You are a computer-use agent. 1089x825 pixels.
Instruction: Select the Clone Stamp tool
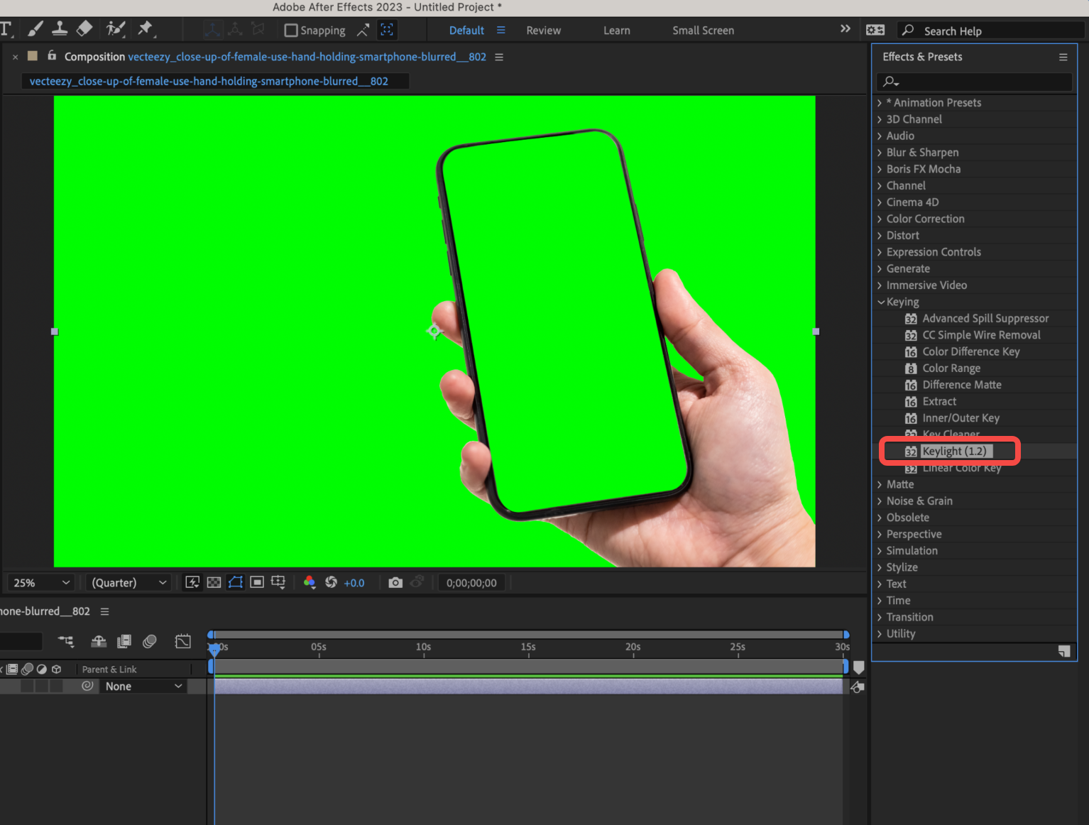click(60, 29)
